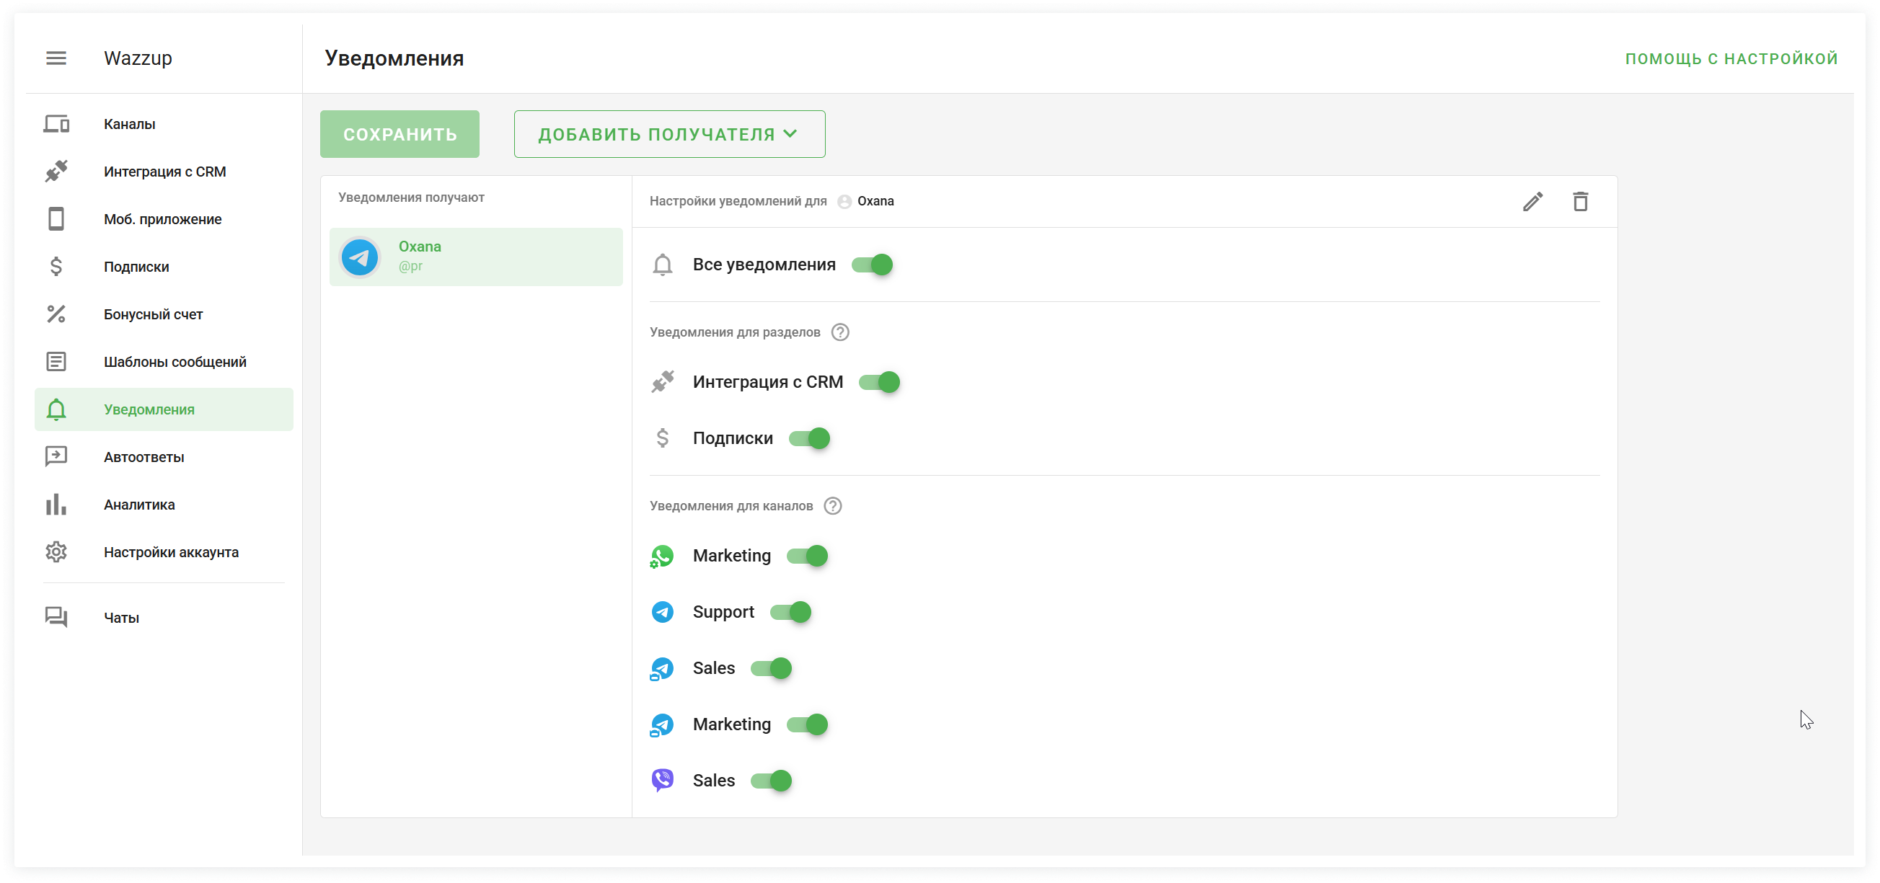Image resolution: width=1880 pixels, height=883 pixels.
Task: Delete recipient Oxana with trash icon
Action: (1580, 201)
